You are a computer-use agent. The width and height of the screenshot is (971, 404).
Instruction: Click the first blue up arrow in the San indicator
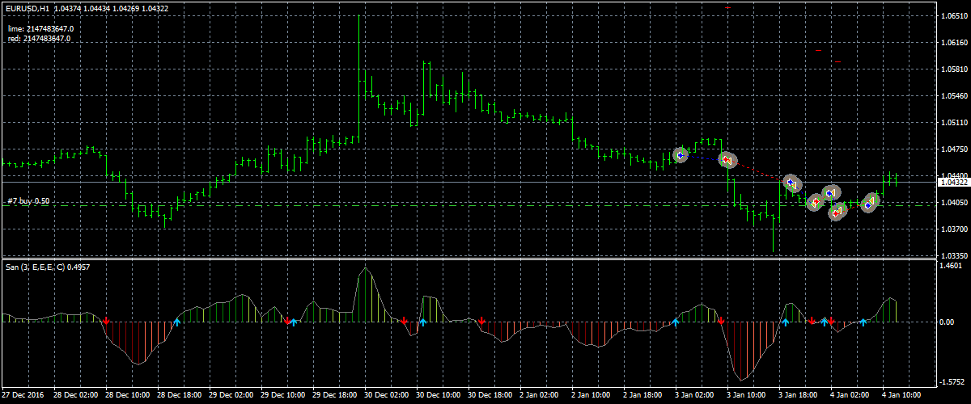point(177,322)
